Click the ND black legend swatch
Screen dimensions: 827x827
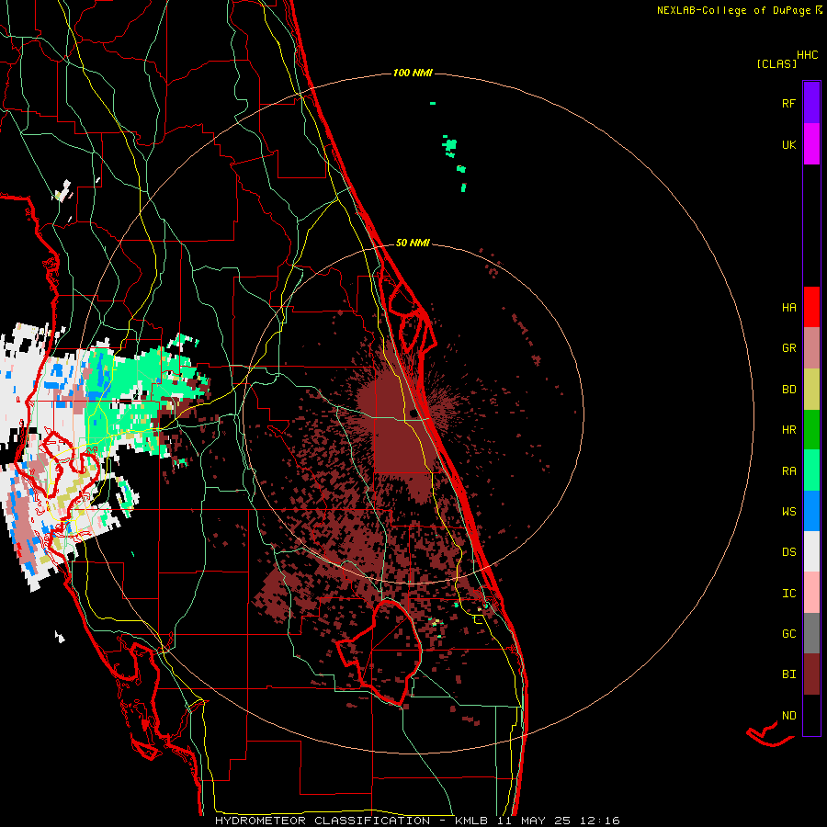(811, 715)
